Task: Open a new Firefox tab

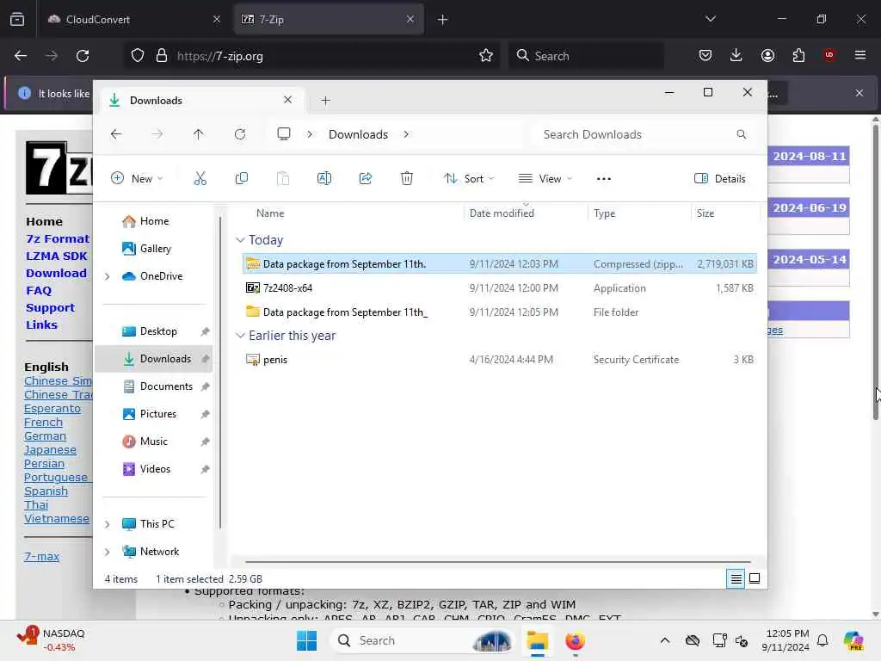Action: point(442,20)
